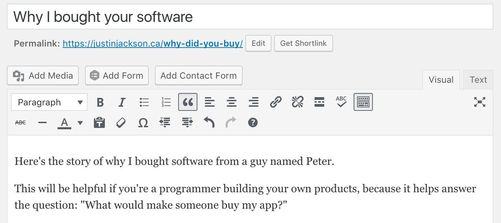Viewport: 501px width, 223px height.
Task: Insert Read More tag
Action: click(319, 102)
